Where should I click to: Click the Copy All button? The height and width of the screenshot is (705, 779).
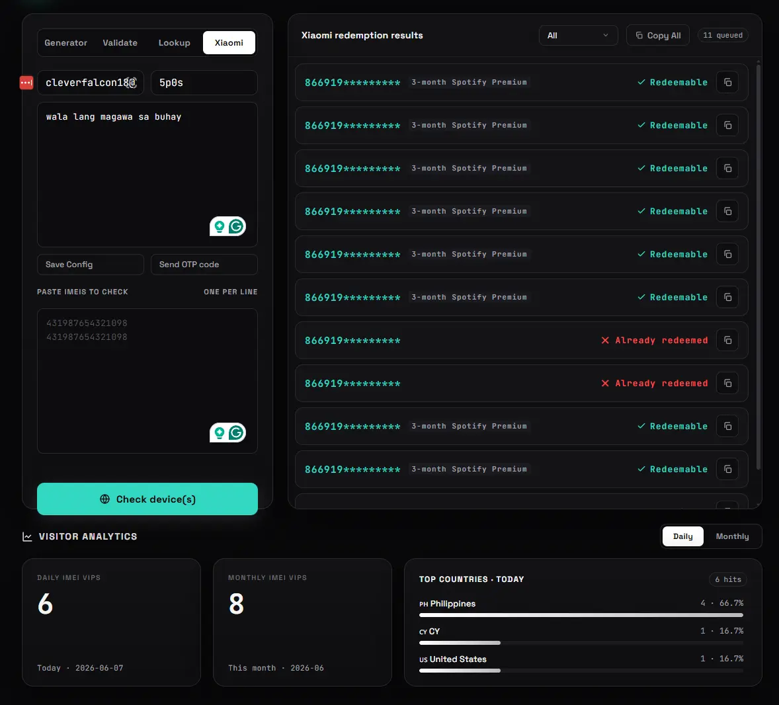pos(658,35)
